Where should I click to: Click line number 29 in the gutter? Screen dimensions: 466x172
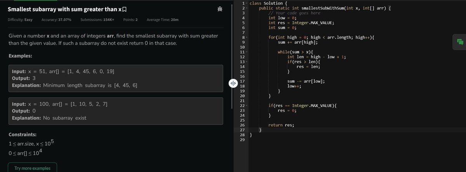point(242,140)
